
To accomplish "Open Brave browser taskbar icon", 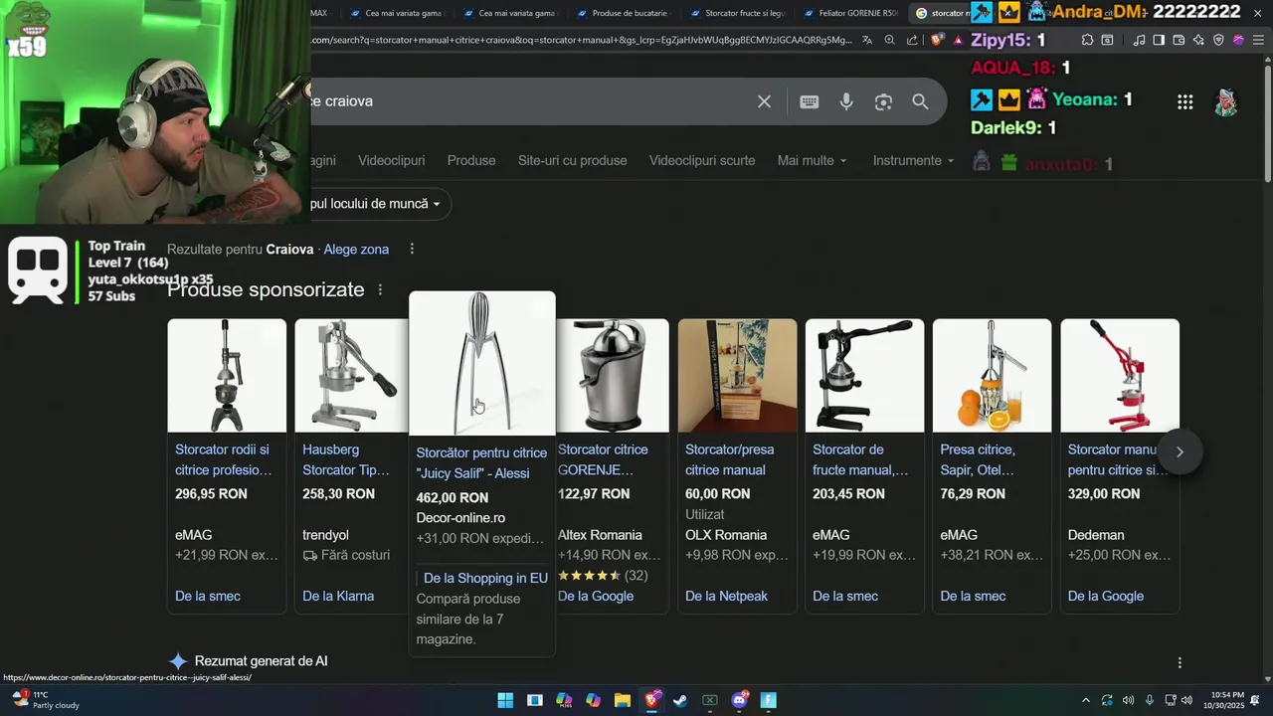I will point(651,700).
